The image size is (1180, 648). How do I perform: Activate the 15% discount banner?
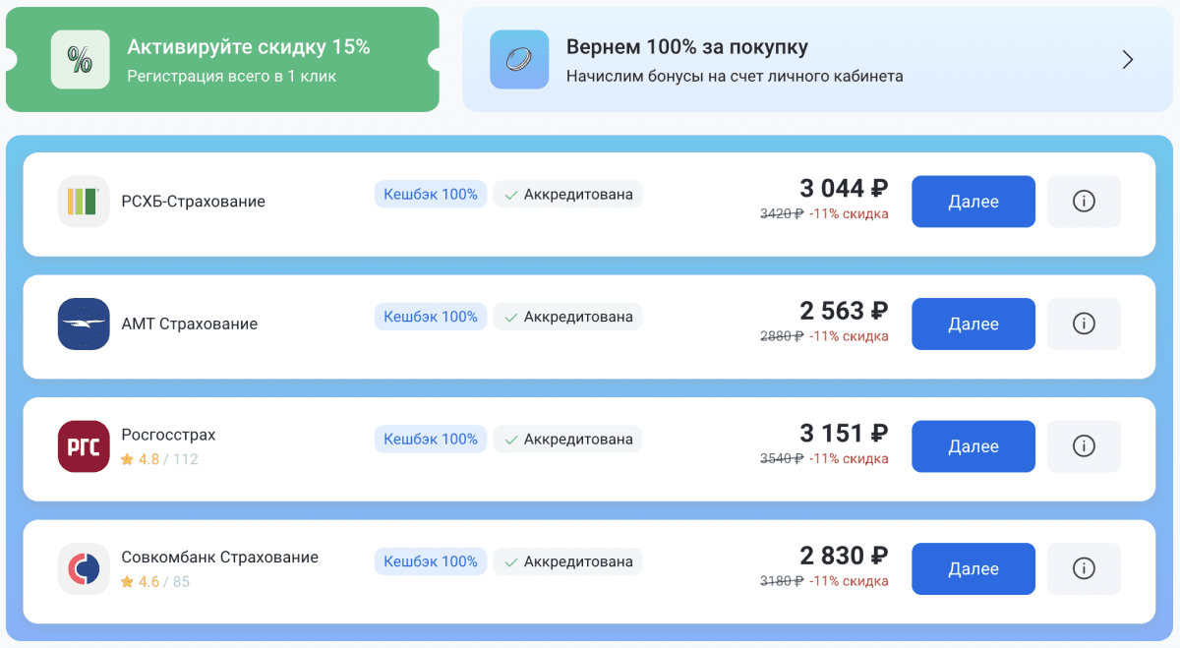point(248,59)
